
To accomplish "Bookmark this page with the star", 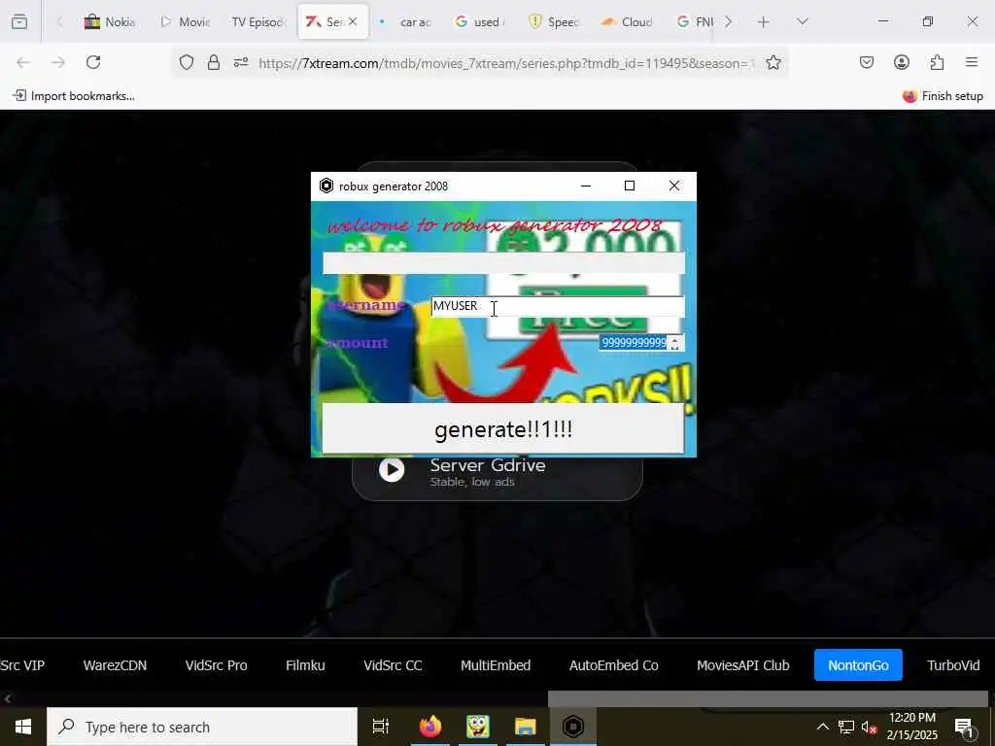I will pyautogui.click(x=772, y=62).
